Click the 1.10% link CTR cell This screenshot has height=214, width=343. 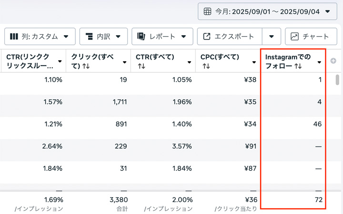(x=53, y=80)
